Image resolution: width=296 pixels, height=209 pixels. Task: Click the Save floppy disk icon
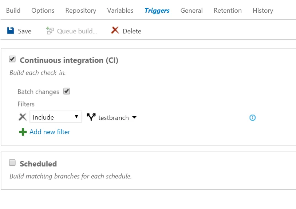[11, 31]
